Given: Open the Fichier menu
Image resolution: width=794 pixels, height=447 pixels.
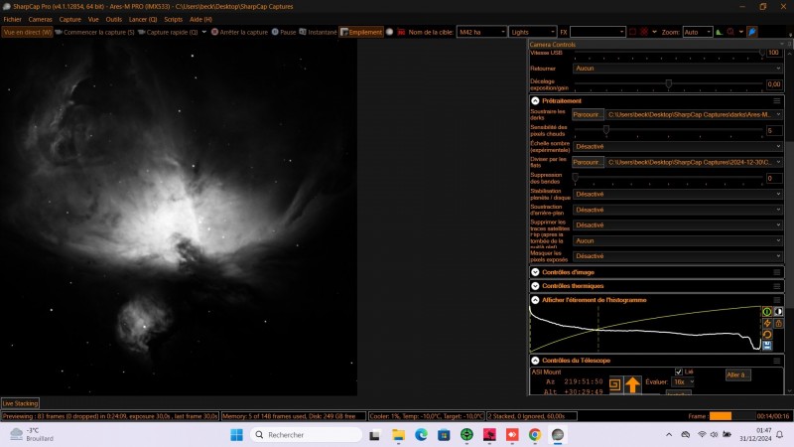Looking at the screenshot, I should click(12, 19).
